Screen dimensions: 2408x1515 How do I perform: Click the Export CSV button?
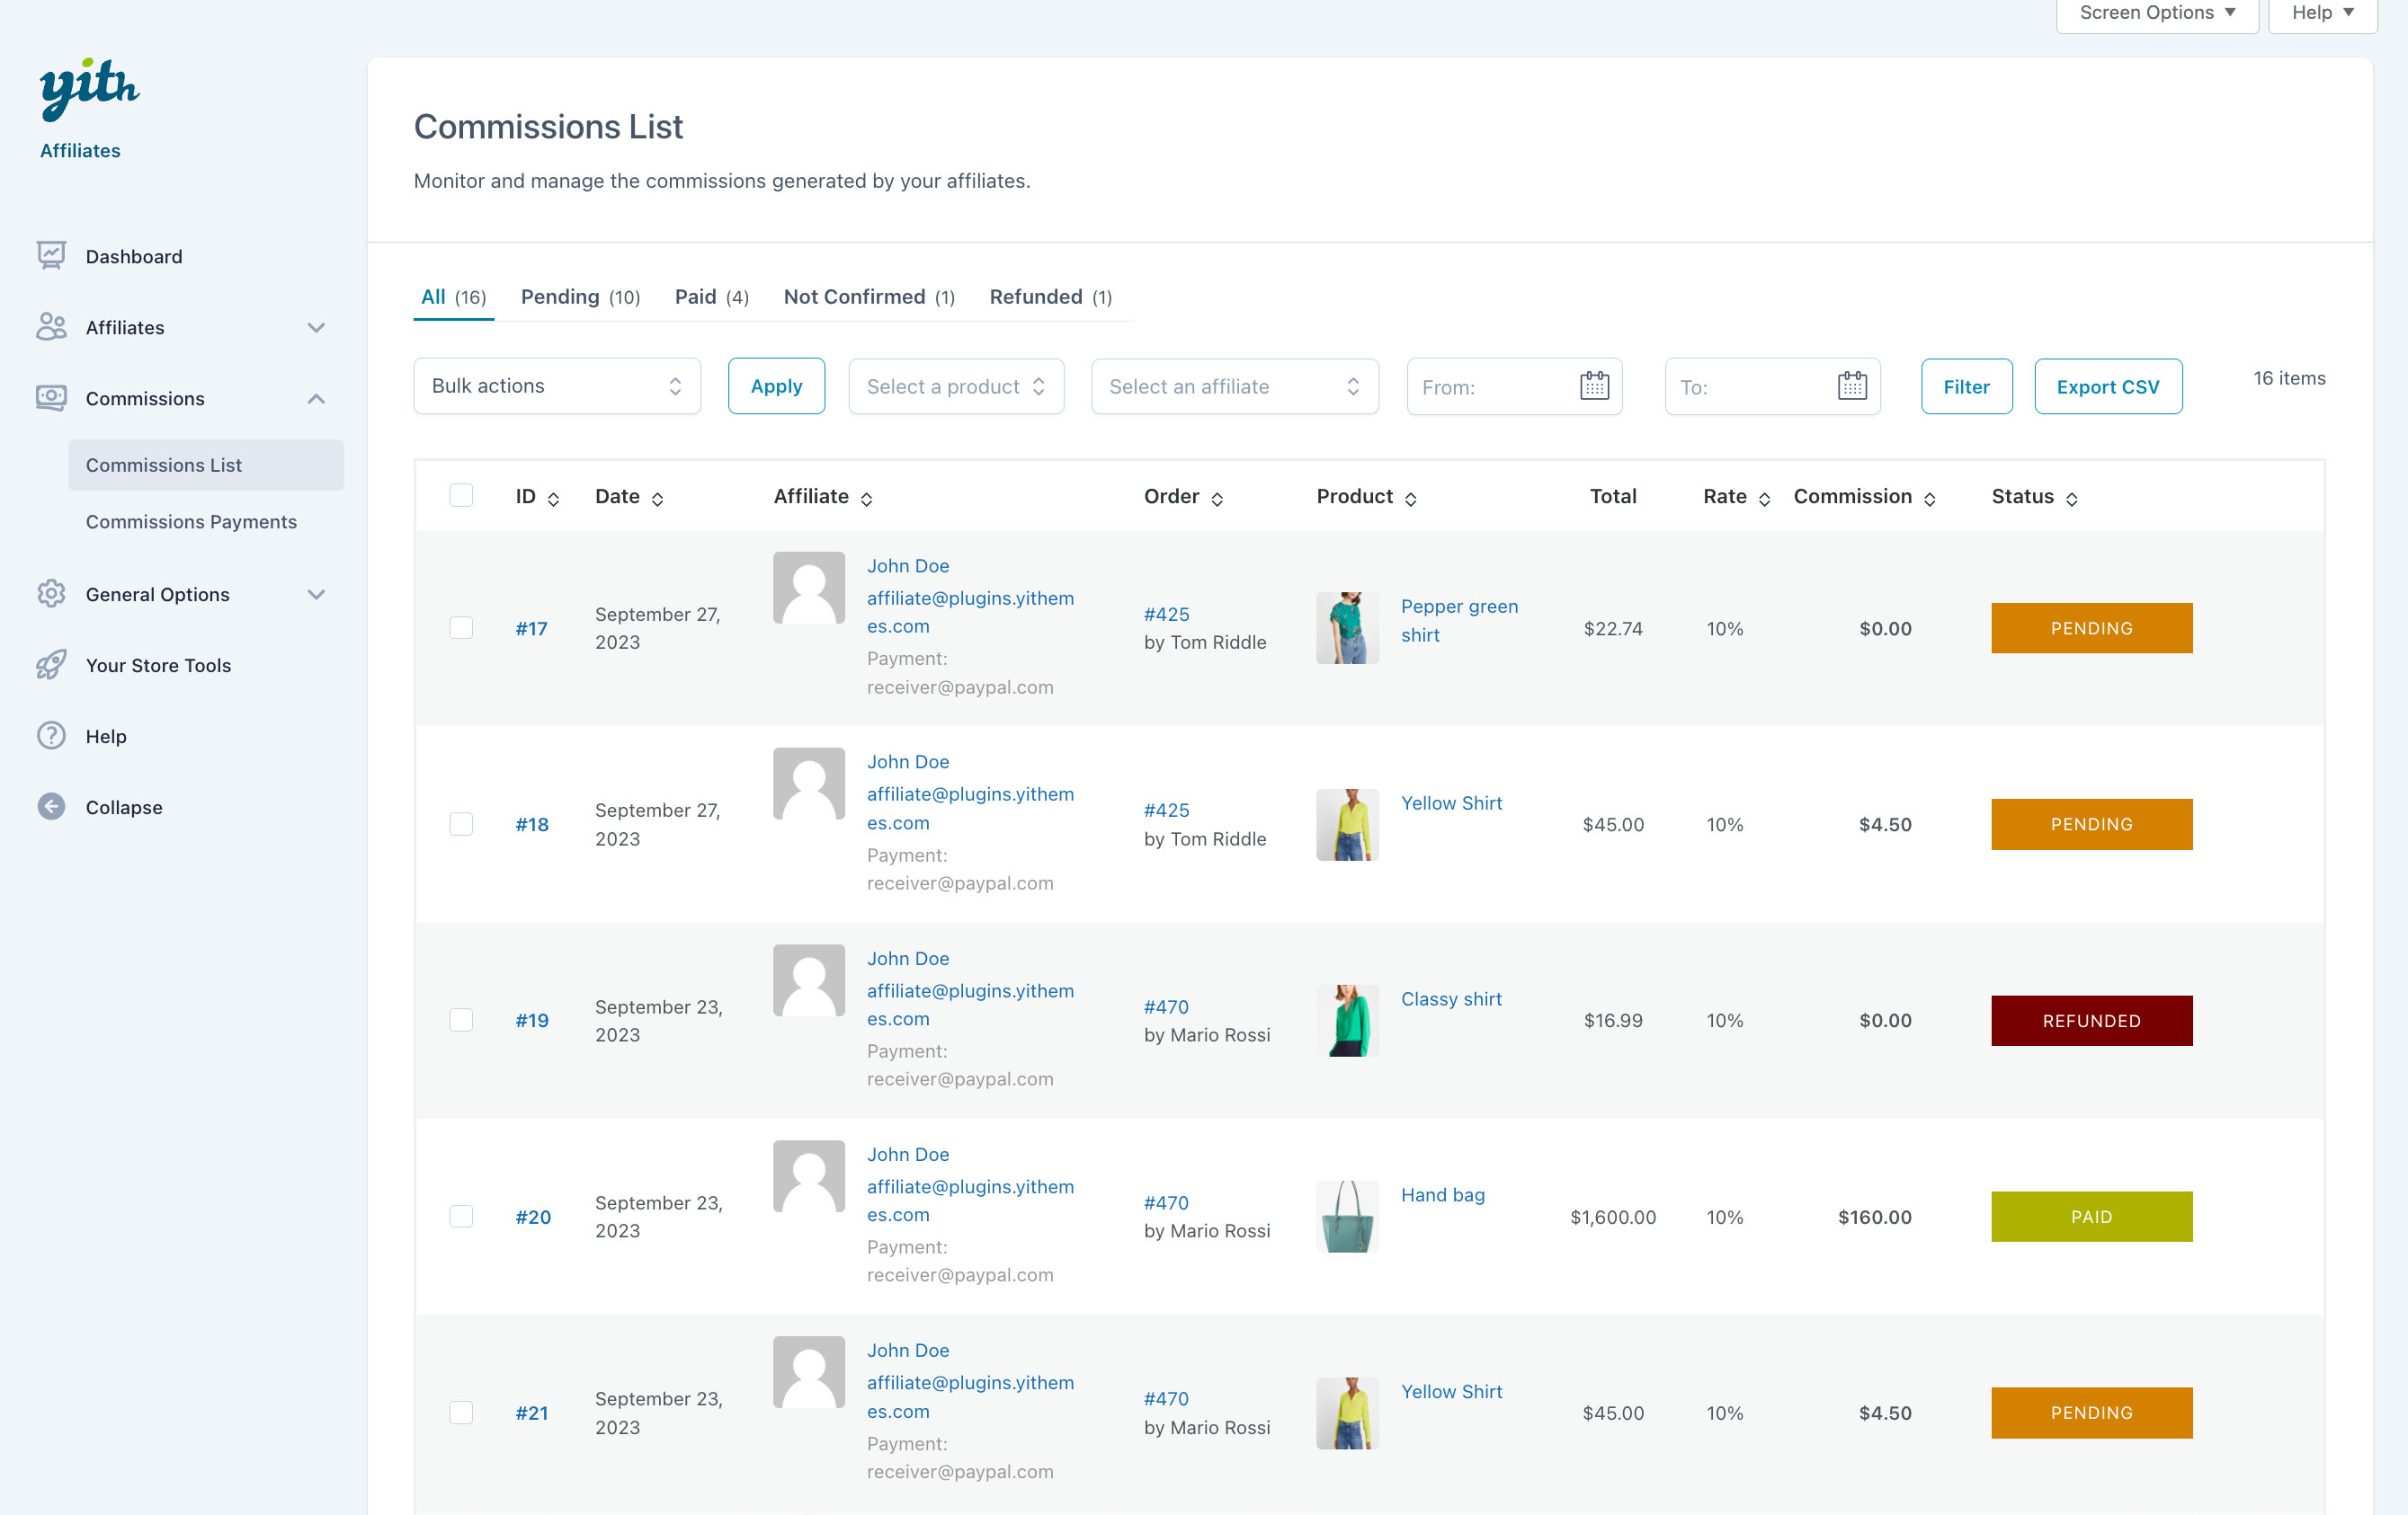click(2107, 385)
